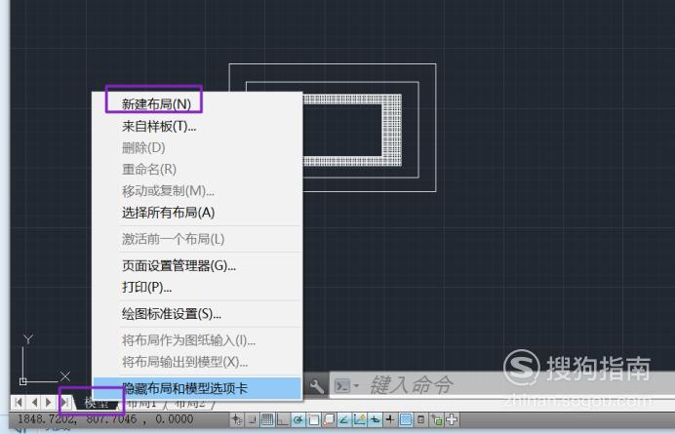This screenshot has width=675, height=434.
Task: Toggle Grid Display in status bar
Action: (268, 419)
